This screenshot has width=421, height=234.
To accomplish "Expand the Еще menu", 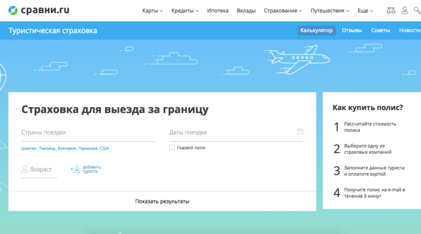I will (x=365, y=11).
